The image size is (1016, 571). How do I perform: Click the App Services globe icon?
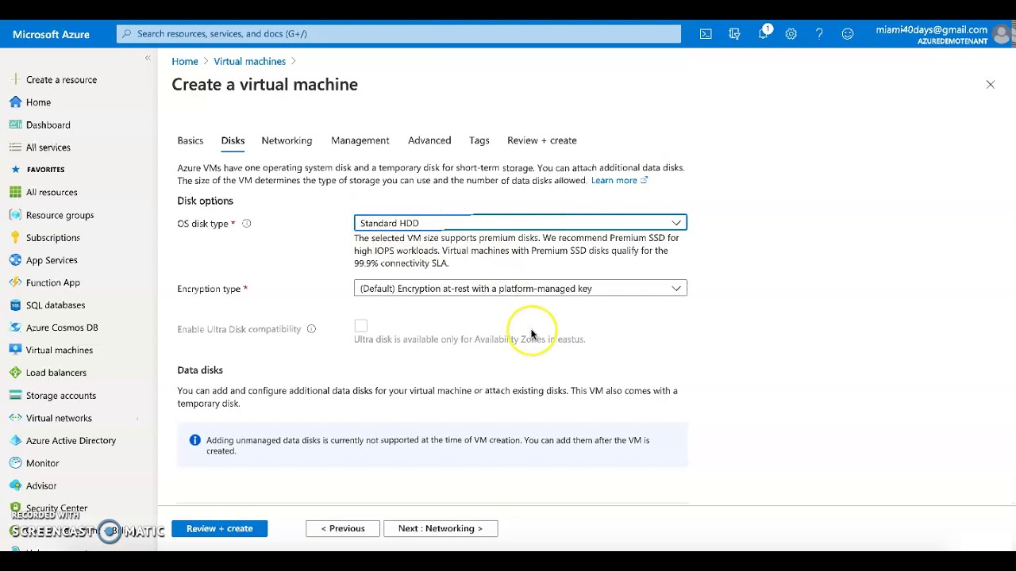point(15,260)
